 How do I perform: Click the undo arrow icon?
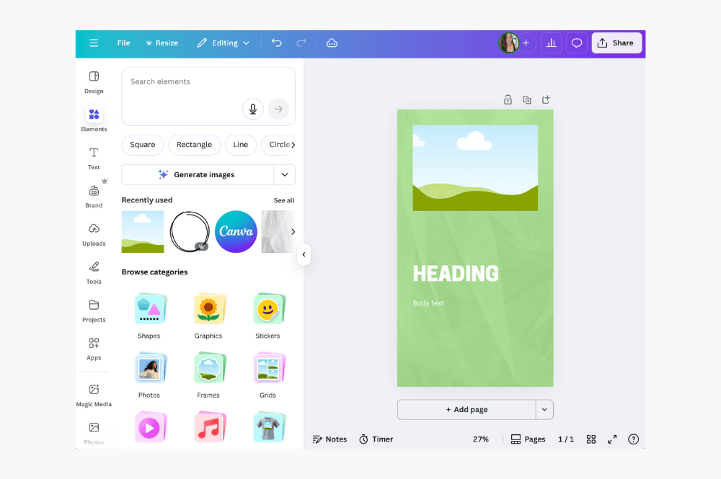pyautogui.click(x=277, y=43)
